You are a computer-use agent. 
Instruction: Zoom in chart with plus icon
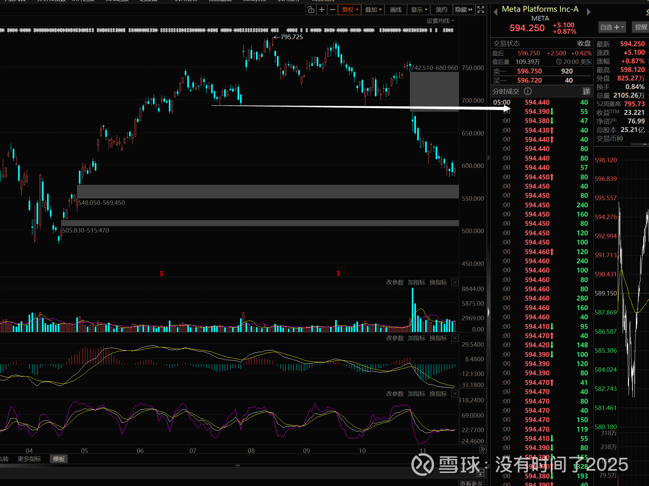point(322,10)
